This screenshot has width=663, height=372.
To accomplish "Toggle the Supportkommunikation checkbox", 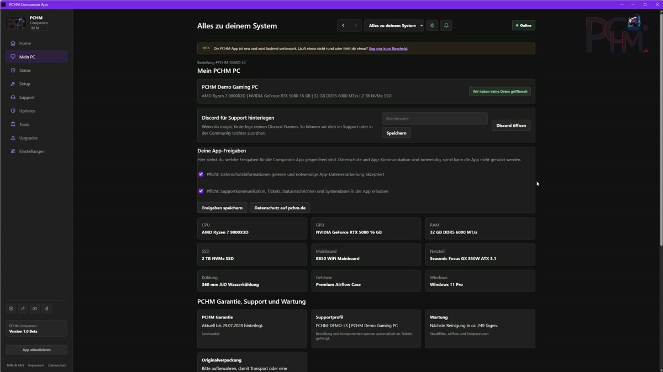I will point(201,191).
